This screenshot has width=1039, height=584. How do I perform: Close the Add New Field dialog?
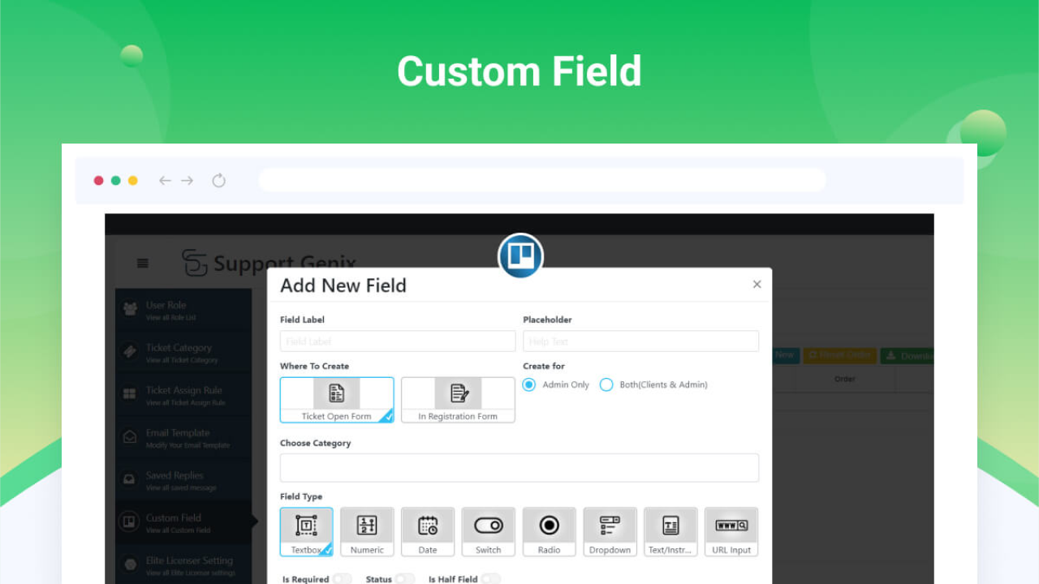click(757, 284)
